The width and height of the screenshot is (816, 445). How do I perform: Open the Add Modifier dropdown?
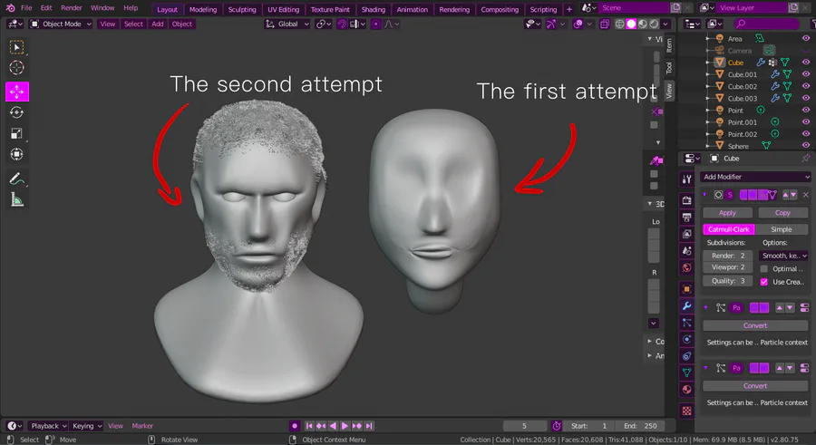[755, 177]
